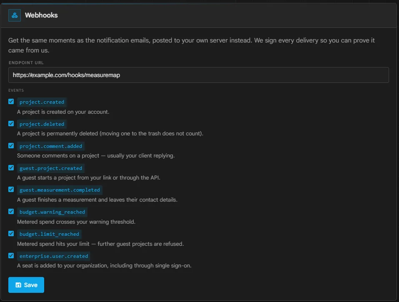Click the guest.project.created event label
This screenshot has width=399, height=302.
click(51, 168)
